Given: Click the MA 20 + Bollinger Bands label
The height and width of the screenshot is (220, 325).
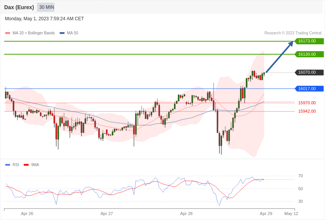Looking at the screenshot, I should tap(34, 33).
